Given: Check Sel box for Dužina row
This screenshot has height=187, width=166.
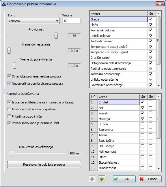Looking at the screenshot, I should tap(142, 124).
